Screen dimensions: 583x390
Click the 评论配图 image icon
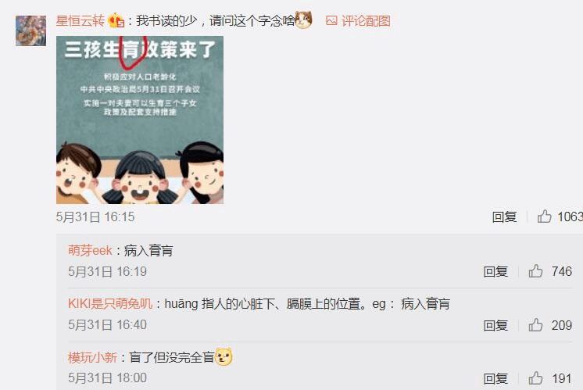(331, 21)
